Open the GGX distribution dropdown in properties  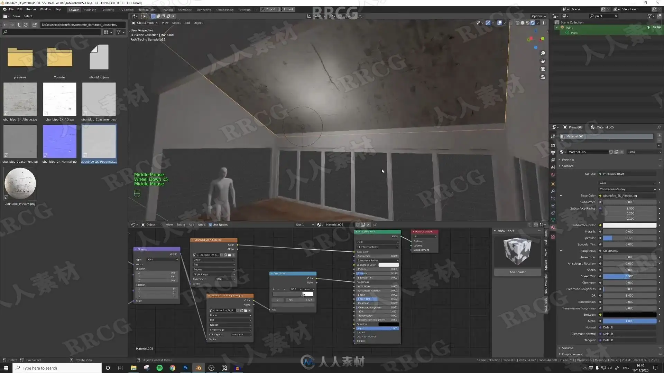coord(627,183)
